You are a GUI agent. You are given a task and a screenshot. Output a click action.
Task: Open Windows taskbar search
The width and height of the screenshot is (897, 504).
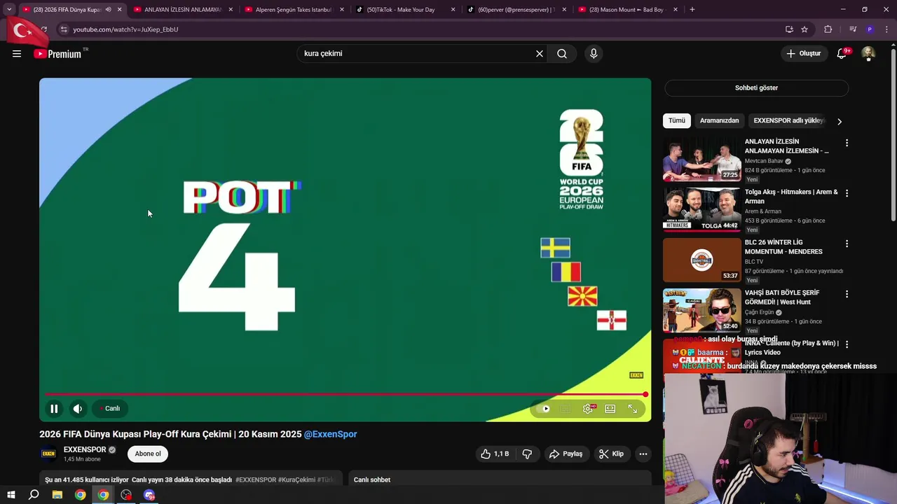pyautogui.click(x=34, y=495)
